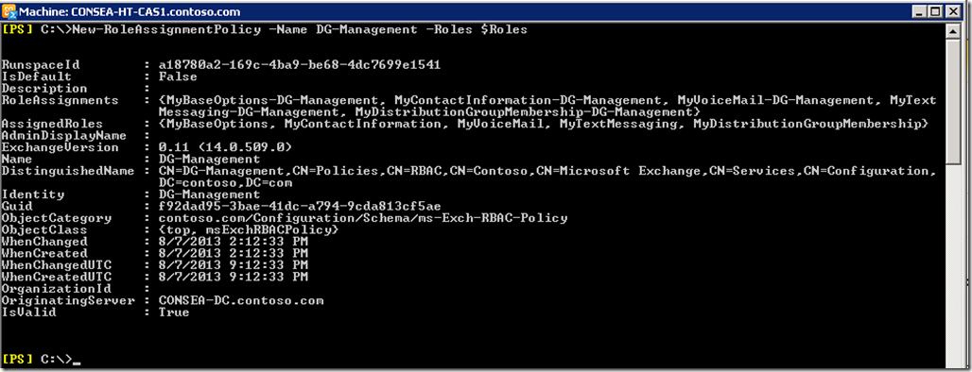
Task: Click the New-RoleAssignmentPolicy command text
Action: (166, 29)
